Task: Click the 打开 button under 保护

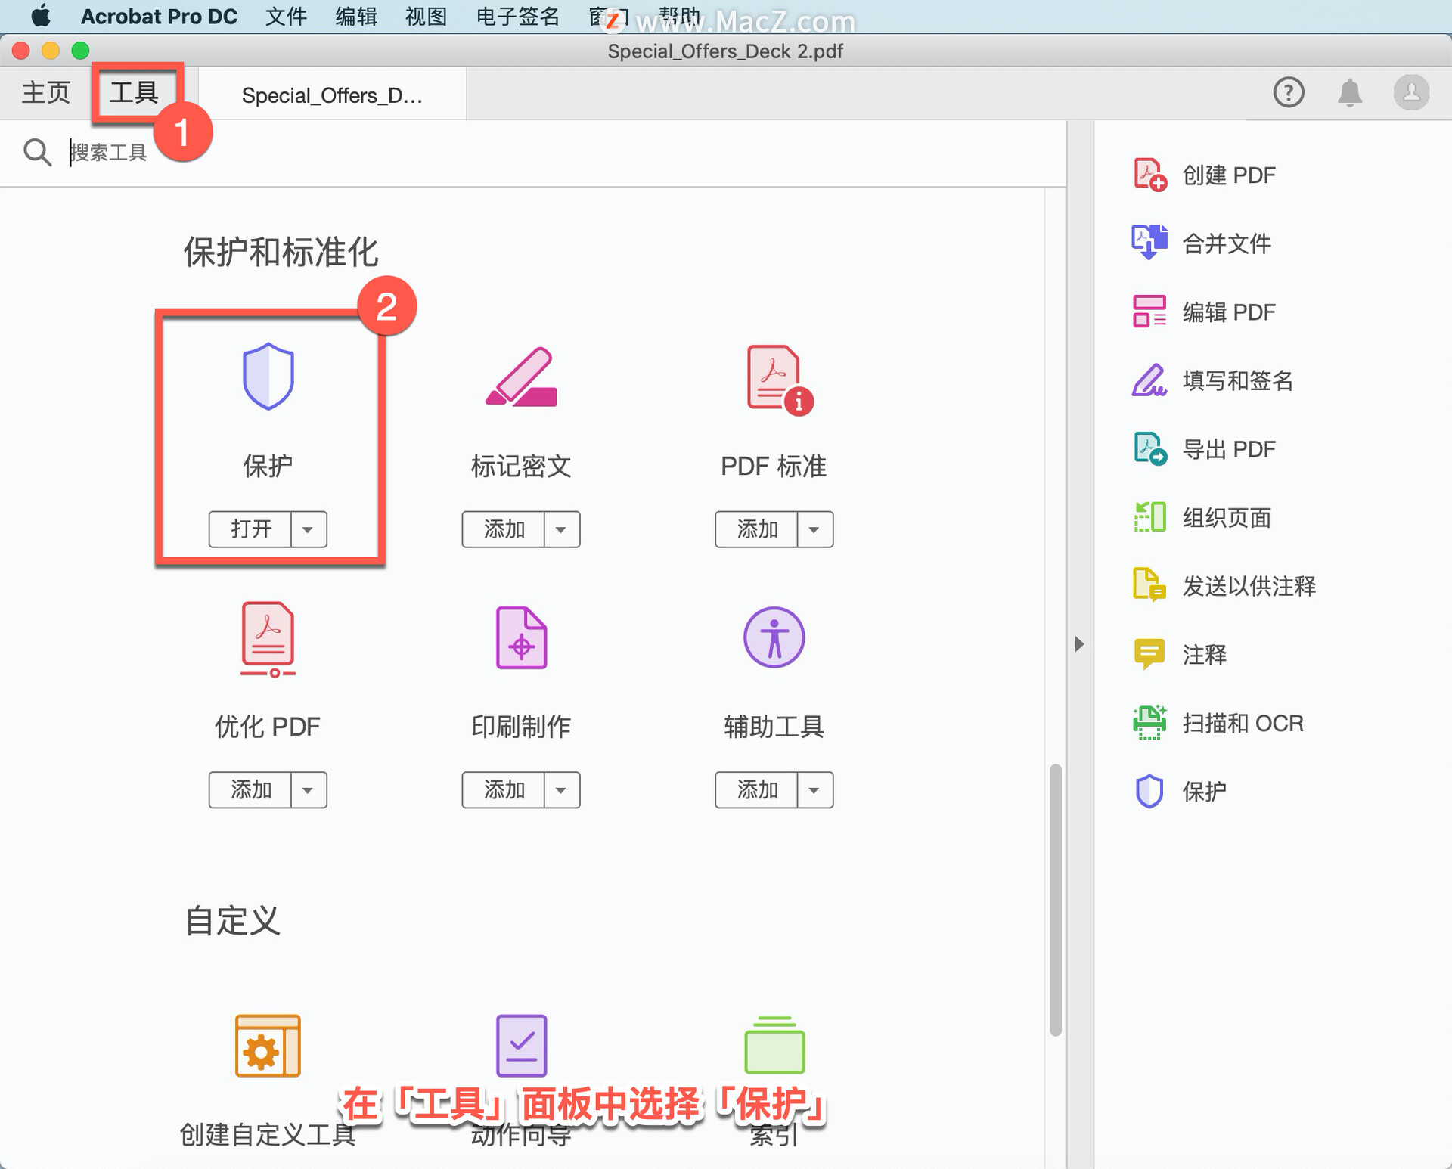Action: pyautogui.click(x=250, y=529)
